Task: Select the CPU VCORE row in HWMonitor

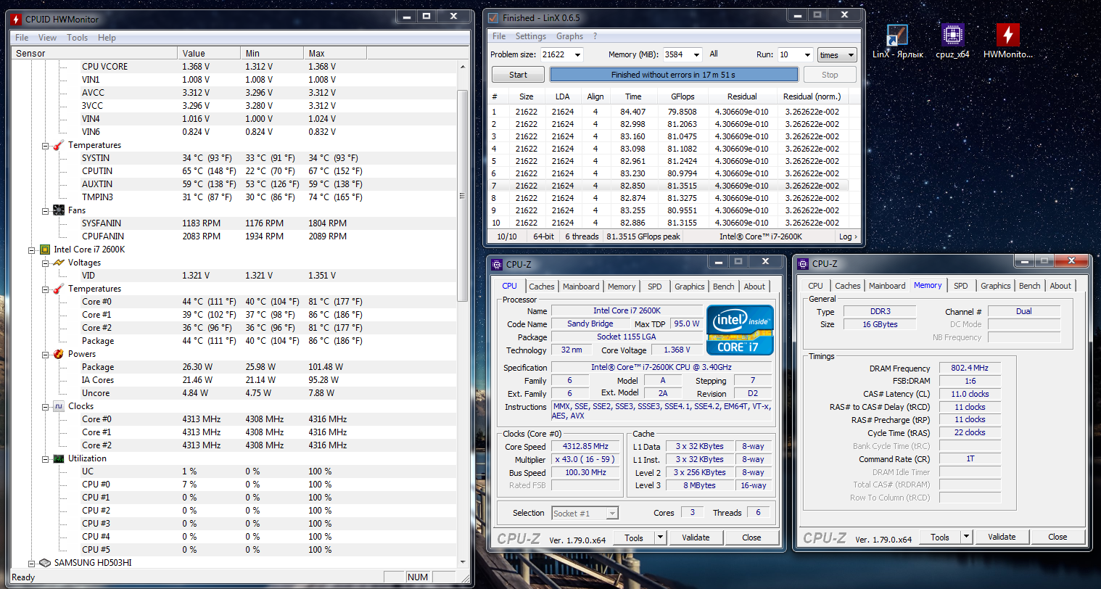Action: coord(234,67)
